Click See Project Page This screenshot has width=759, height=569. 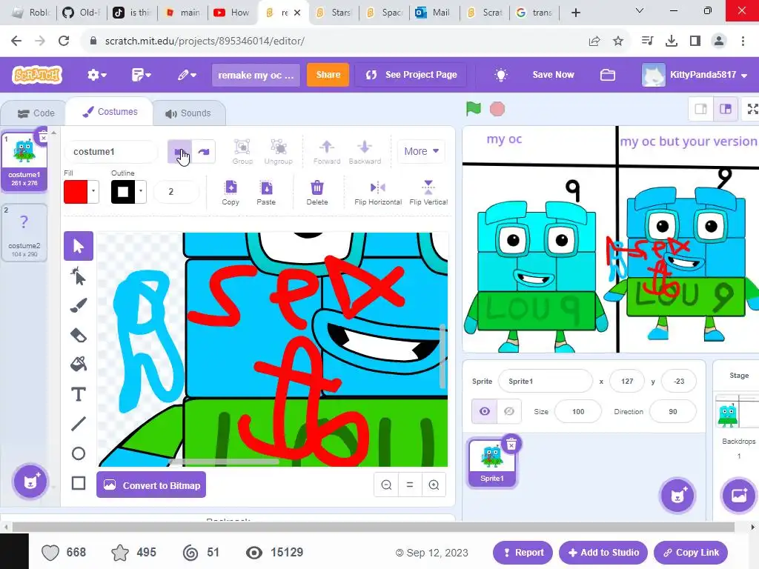411,75
